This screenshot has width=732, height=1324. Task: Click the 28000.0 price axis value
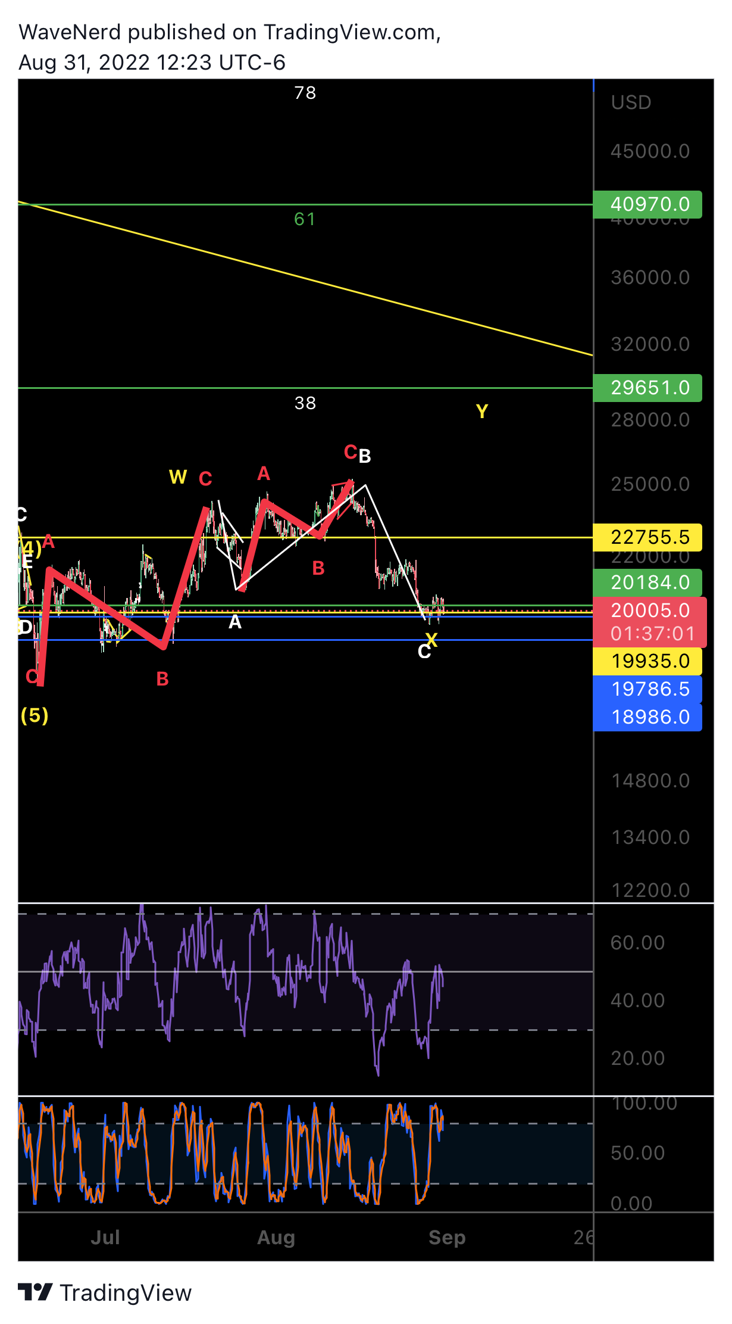(650, 420)
